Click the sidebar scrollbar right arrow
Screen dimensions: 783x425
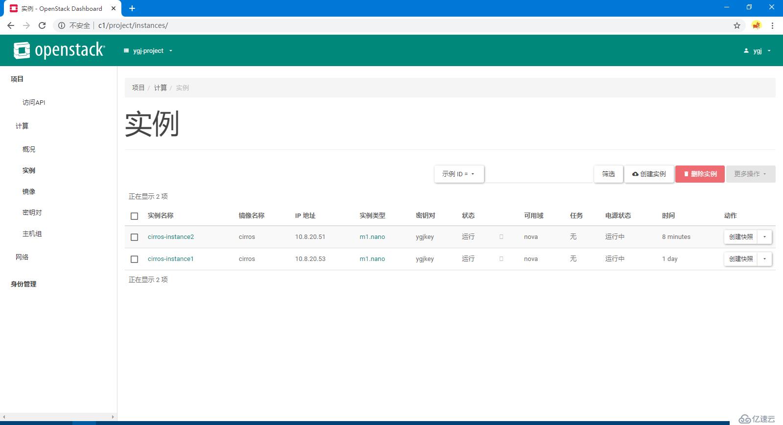point(113,417)
